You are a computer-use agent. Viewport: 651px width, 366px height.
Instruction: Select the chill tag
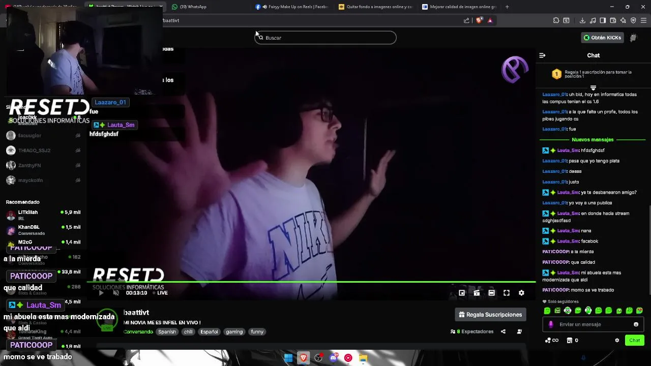pos(188,332)
